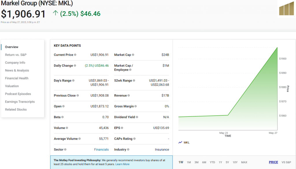This screenshot has width=296, height=169.
Task: Go to Earnings Transcripts section
Action: click(20, 102)
